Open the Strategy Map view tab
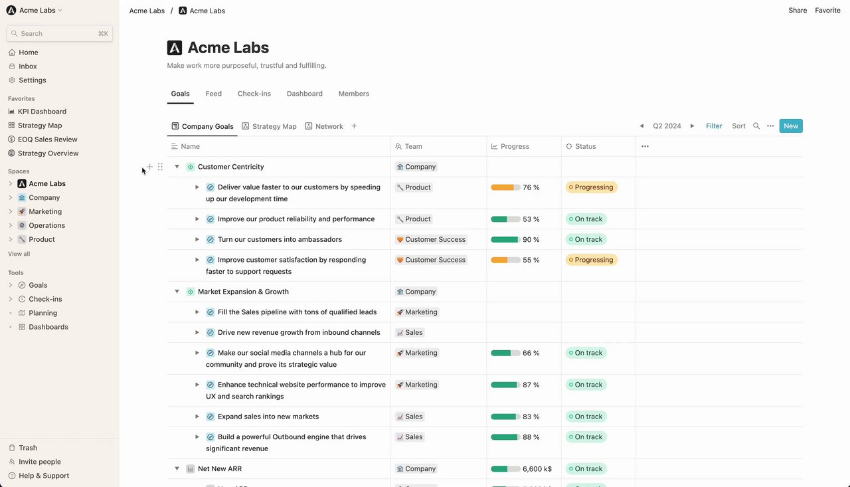The image size is (850, 487). [269, 126]
